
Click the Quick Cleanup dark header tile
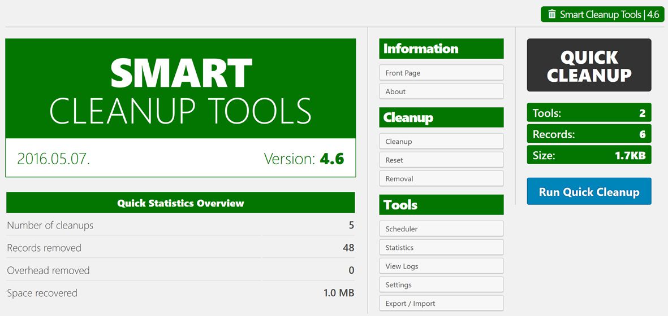pyautogui.click(x=589, y=65)
